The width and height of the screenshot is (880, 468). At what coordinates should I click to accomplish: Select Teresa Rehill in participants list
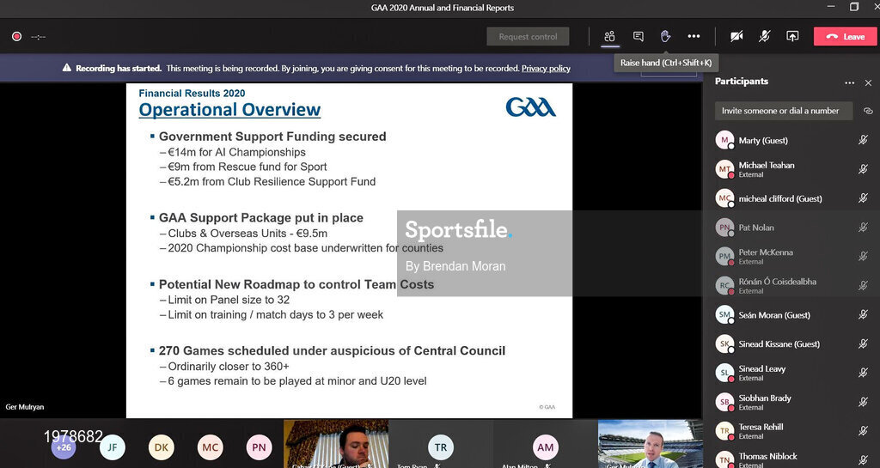pyautogui.click(x=791, y=431)
